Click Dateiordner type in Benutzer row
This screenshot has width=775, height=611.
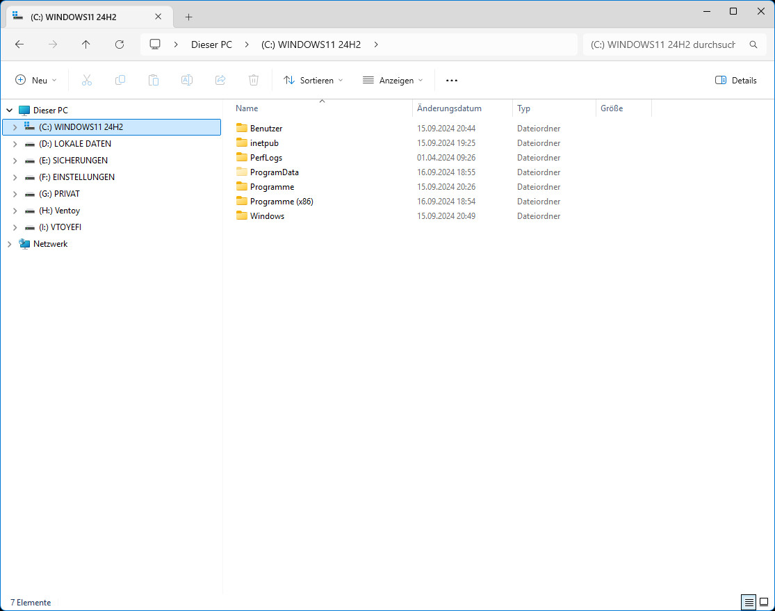coord(539,128)
